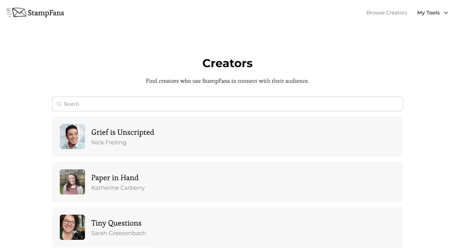
Task: Open the Browse Creators page
Action: point(387,13)
